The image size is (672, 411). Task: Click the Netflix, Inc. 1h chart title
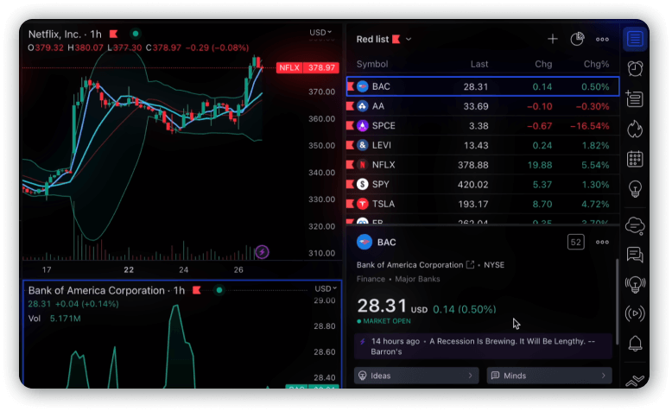(65, 35)
